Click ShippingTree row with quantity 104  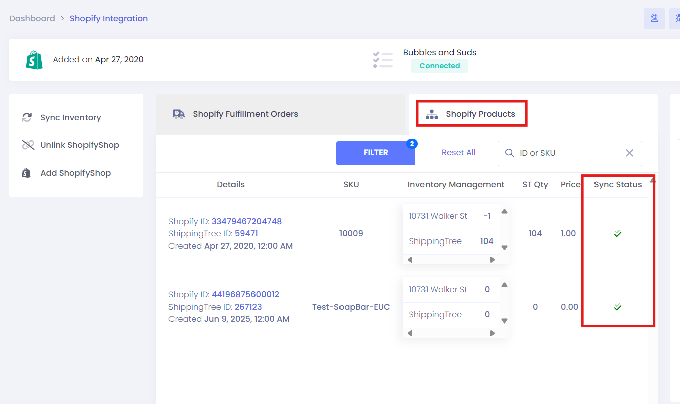[x=452, y=241]
